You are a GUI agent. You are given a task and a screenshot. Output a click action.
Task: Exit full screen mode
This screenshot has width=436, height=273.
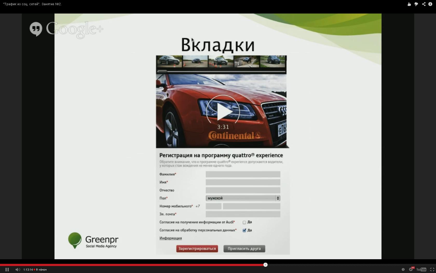(x=432, y=270)
